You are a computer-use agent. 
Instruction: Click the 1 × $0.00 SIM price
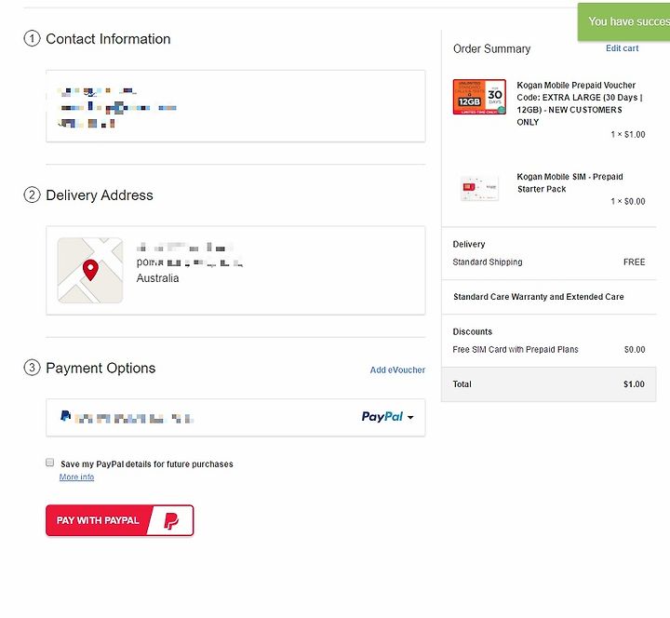628,201
